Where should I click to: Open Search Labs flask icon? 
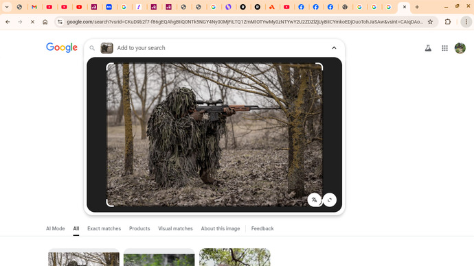click(428, 48)
